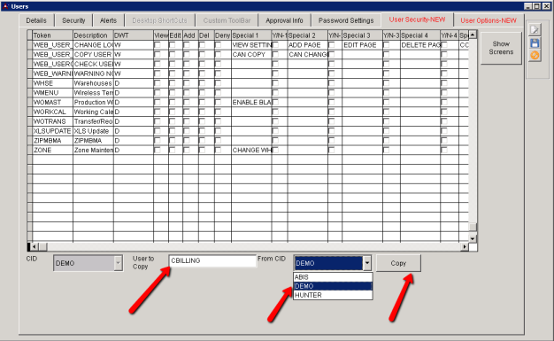Click the Copy button
The image size is (554, 341).
point(398,263)
